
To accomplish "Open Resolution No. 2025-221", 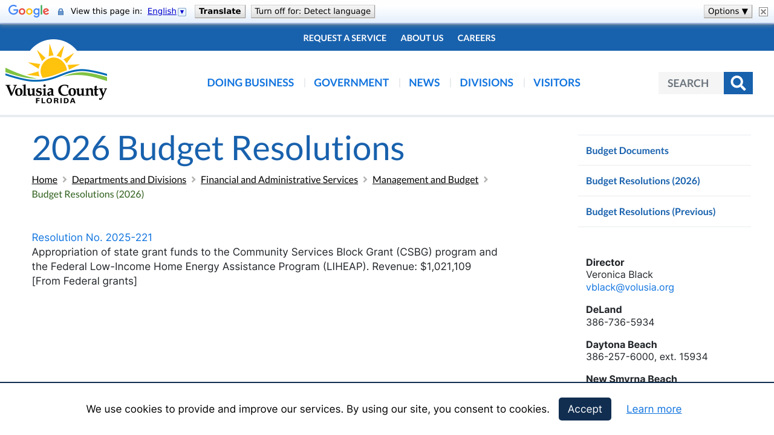I will coord(92,237).
